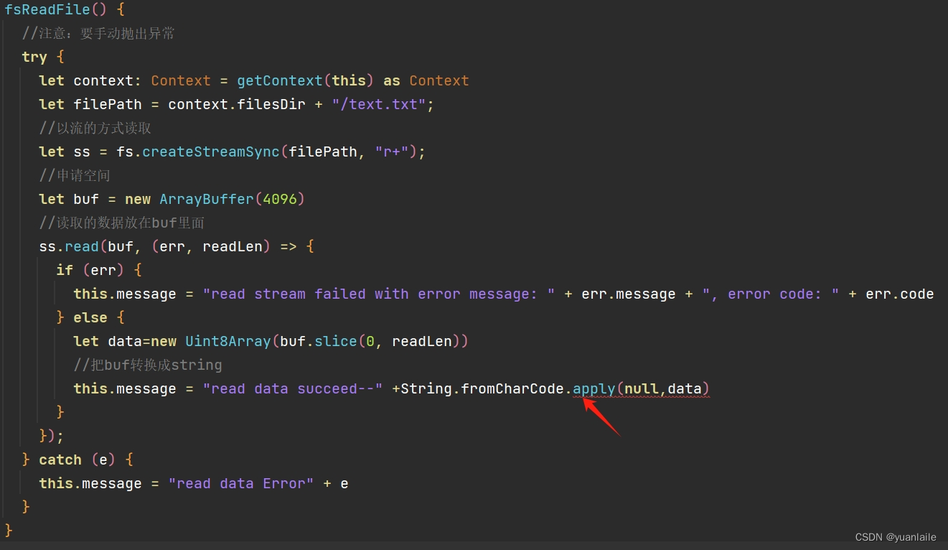
Task: Click the "r+" file mode string
Action: coord(391,152)
